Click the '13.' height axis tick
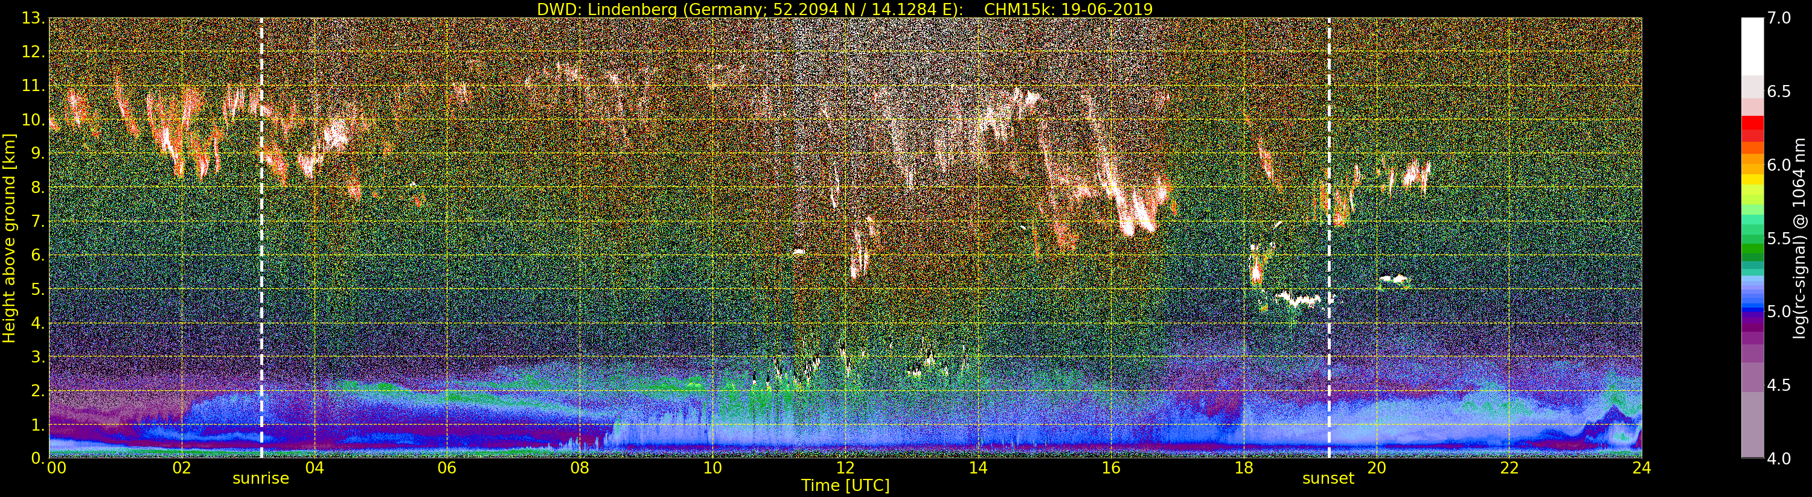Viewport: 1812px width, 497px height. pos(33,18)
